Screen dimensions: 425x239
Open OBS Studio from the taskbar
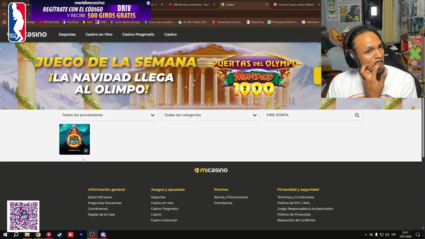92,235
